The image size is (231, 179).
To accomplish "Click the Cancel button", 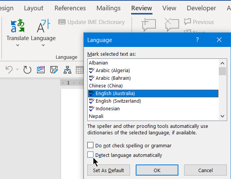I will 205,170.
